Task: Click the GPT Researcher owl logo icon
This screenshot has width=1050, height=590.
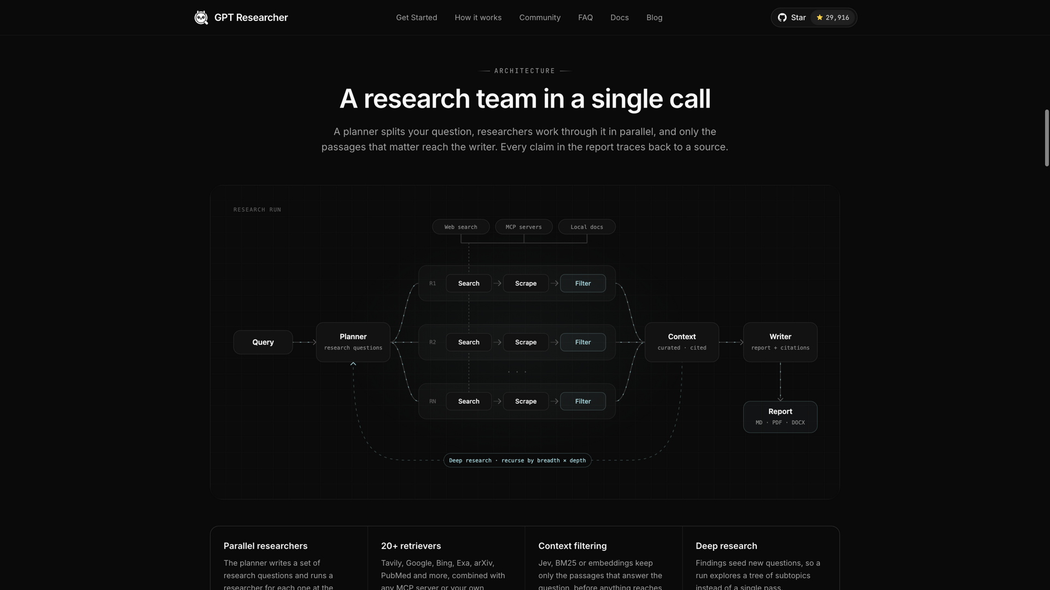Action: [x=201, y=17]
